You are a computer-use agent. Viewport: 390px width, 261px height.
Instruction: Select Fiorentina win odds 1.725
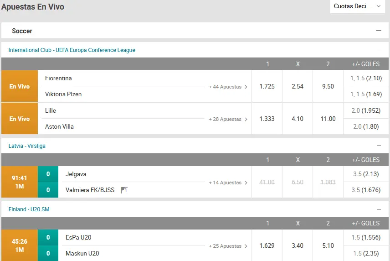[267, 86]
